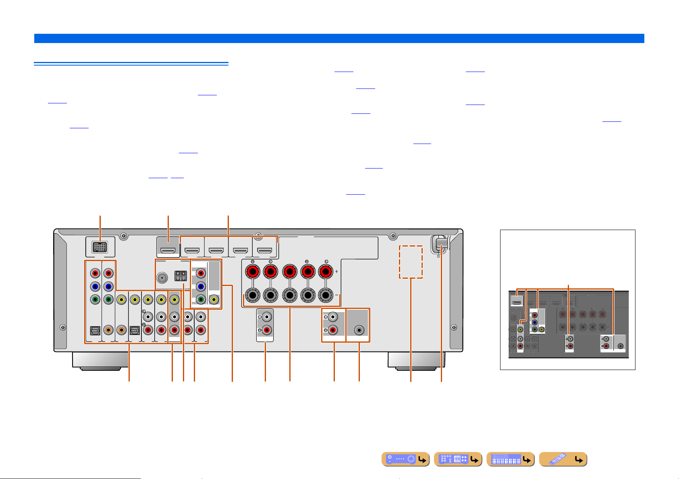Open the remote control navigation icon

563,459
